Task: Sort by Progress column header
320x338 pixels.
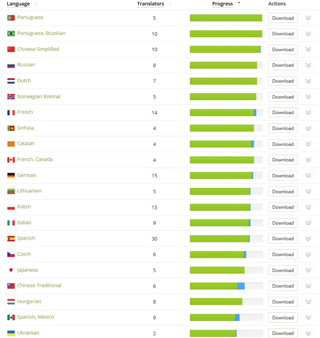Action: pyautogui.click(x=223, y=4)
